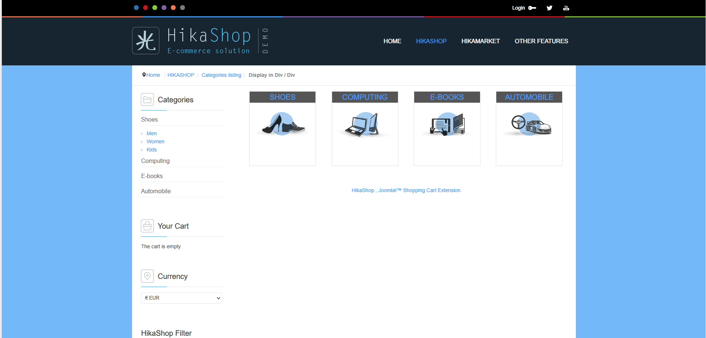Click the HikaShop E-commerce solution logo text
The width and height of the screenshot is (706, 338).
209,41
